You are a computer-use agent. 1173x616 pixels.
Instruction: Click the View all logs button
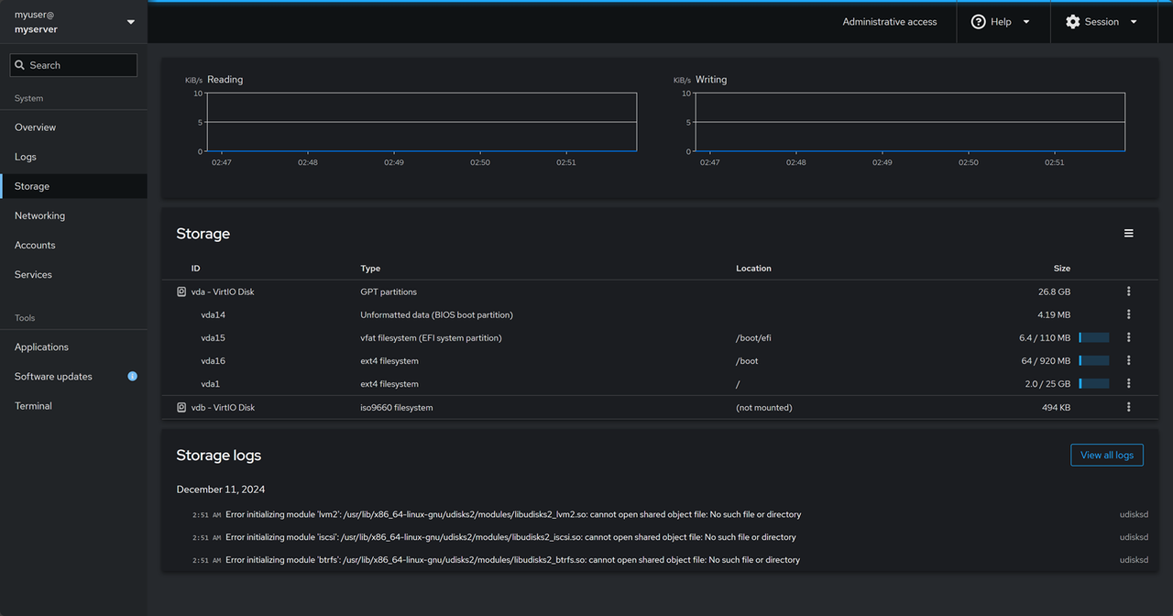(x=1107, y=455)
